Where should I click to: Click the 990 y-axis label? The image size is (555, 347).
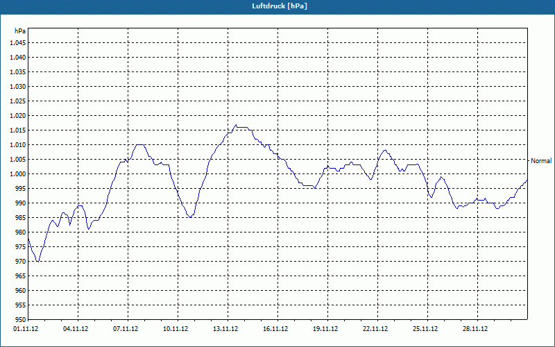tap(21, 203)
